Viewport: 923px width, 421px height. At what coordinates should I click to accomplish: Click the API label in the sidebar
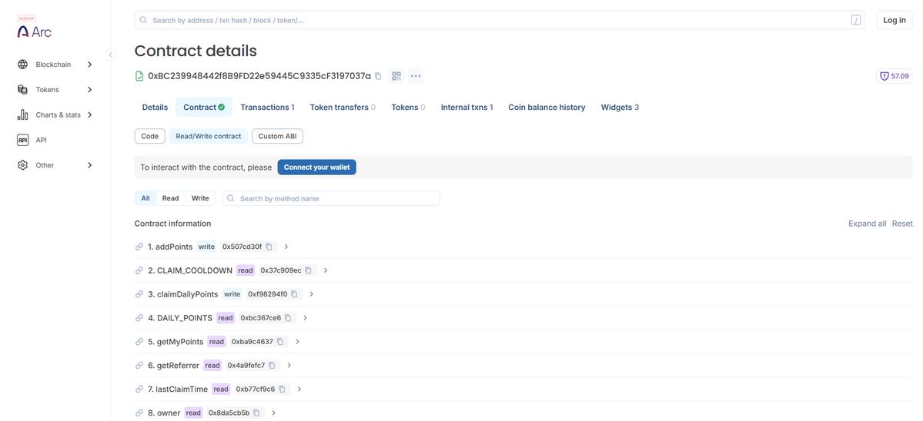pyautogui.click(x=42, y=141)
